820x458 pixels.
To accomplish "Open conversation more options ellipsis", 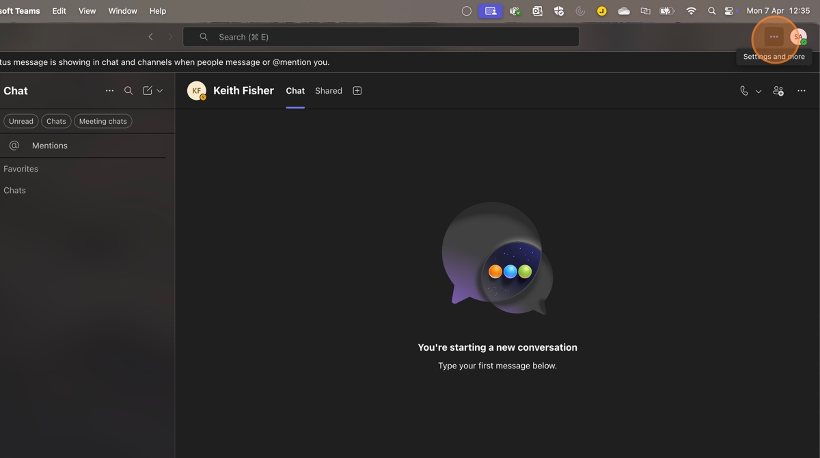I will (x=802, y=91).
